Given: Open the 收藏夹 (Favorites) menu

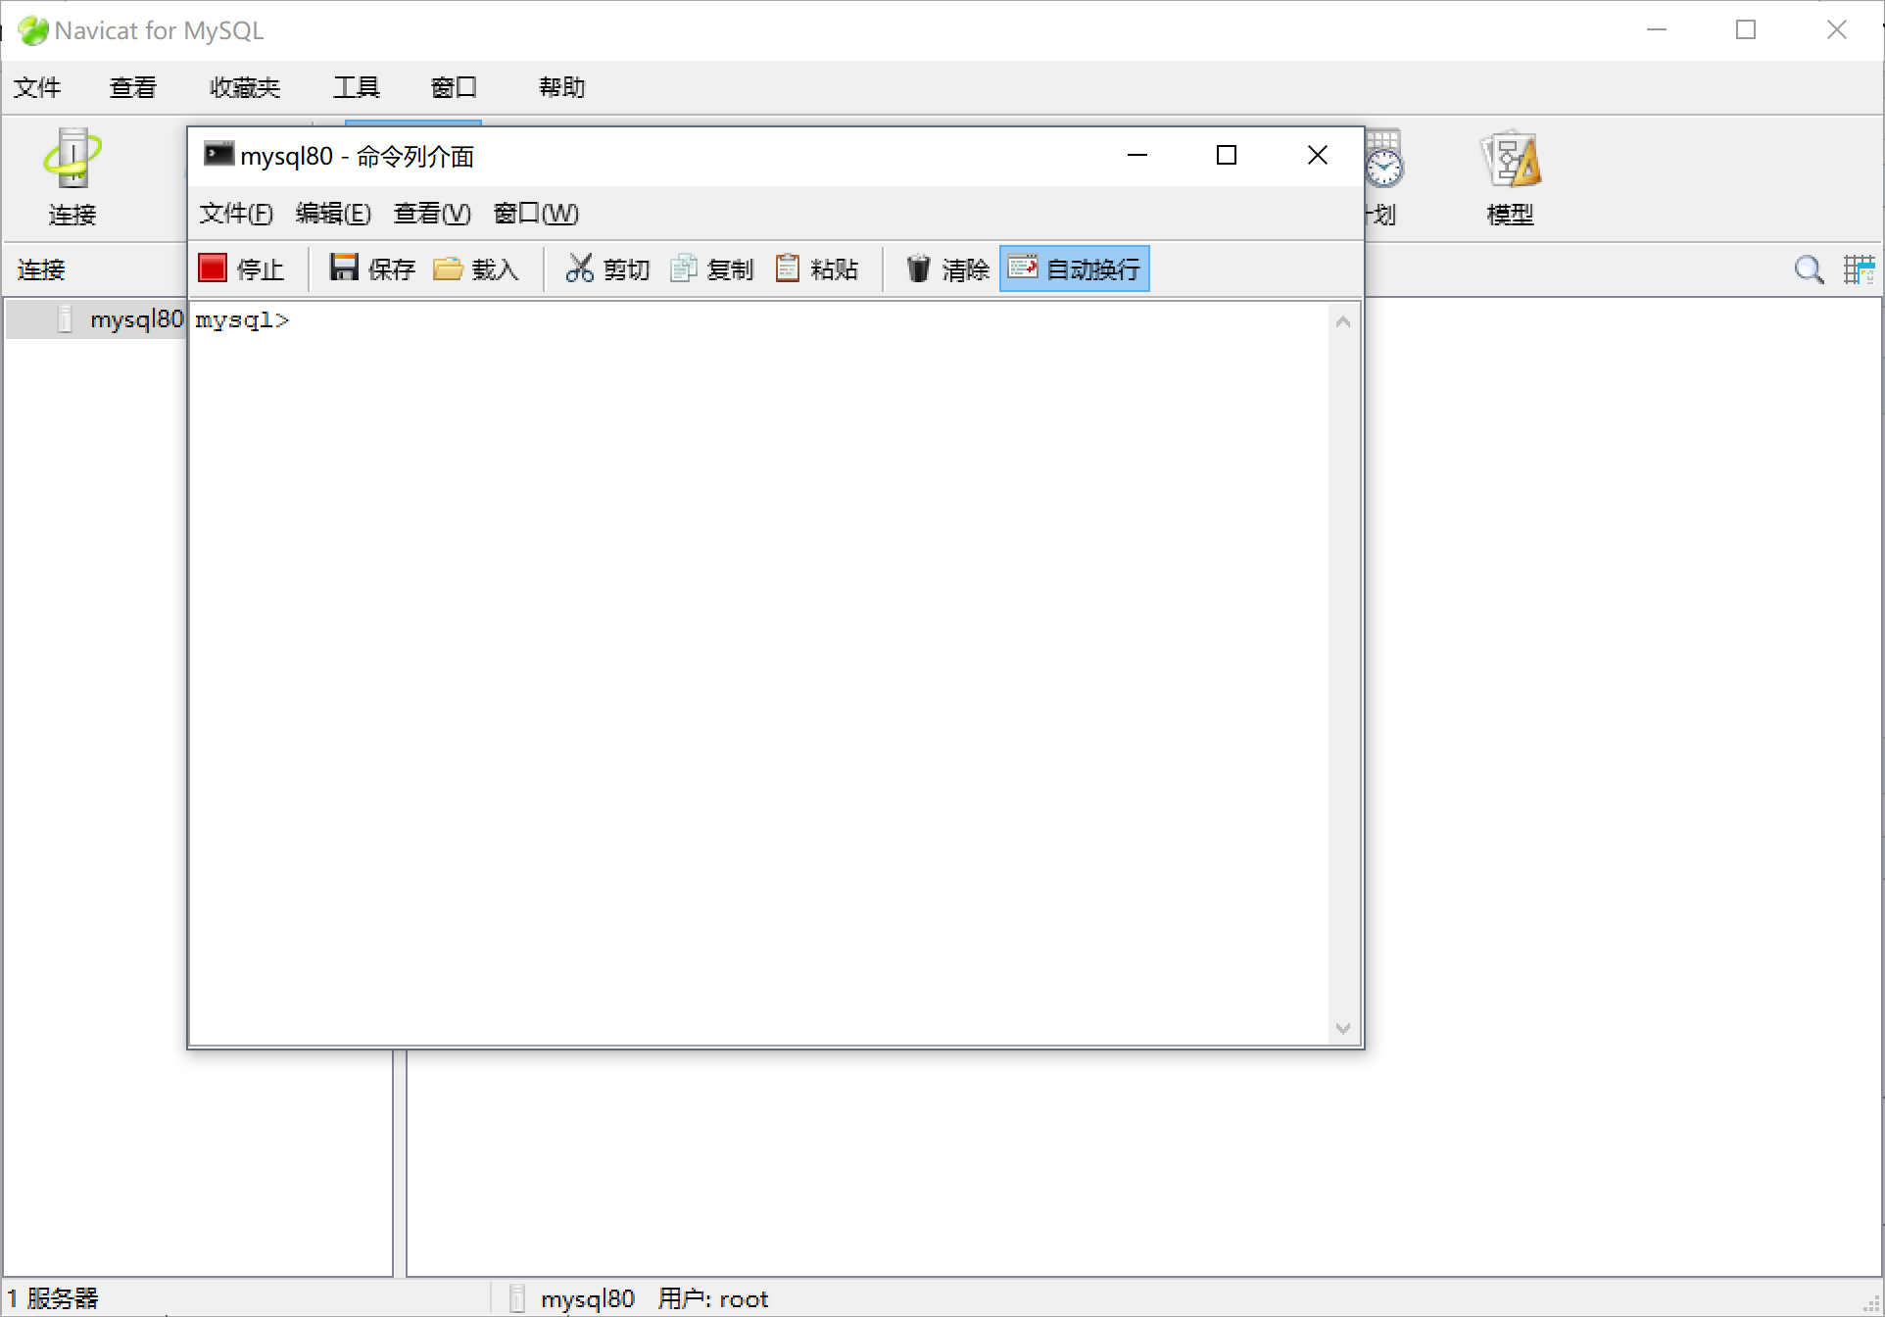Looking at the screenshot, I should [x=245, y=87].
